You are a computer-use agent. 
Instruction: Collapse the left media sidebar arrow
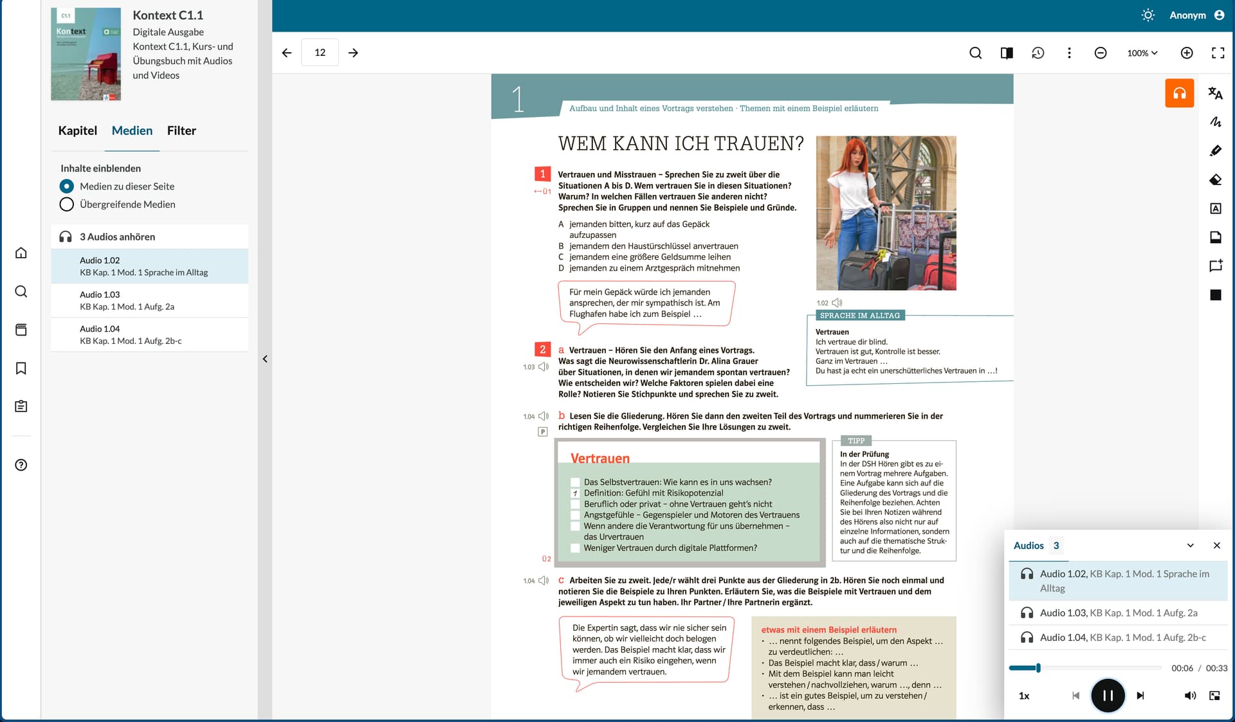pos(265,359)
